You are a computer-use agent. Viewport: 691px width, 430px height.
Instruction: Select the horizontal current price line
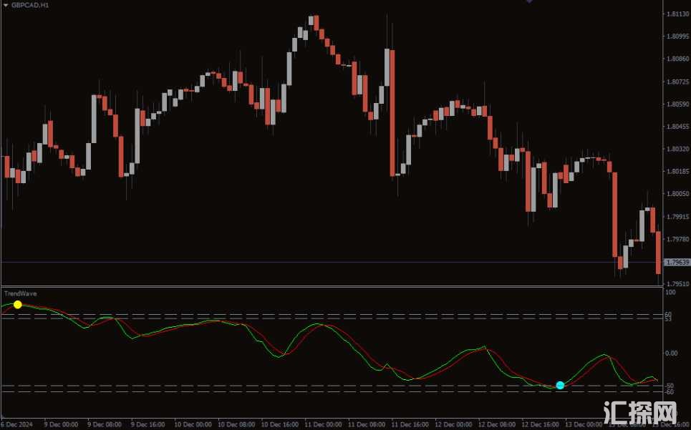point(286,263)
